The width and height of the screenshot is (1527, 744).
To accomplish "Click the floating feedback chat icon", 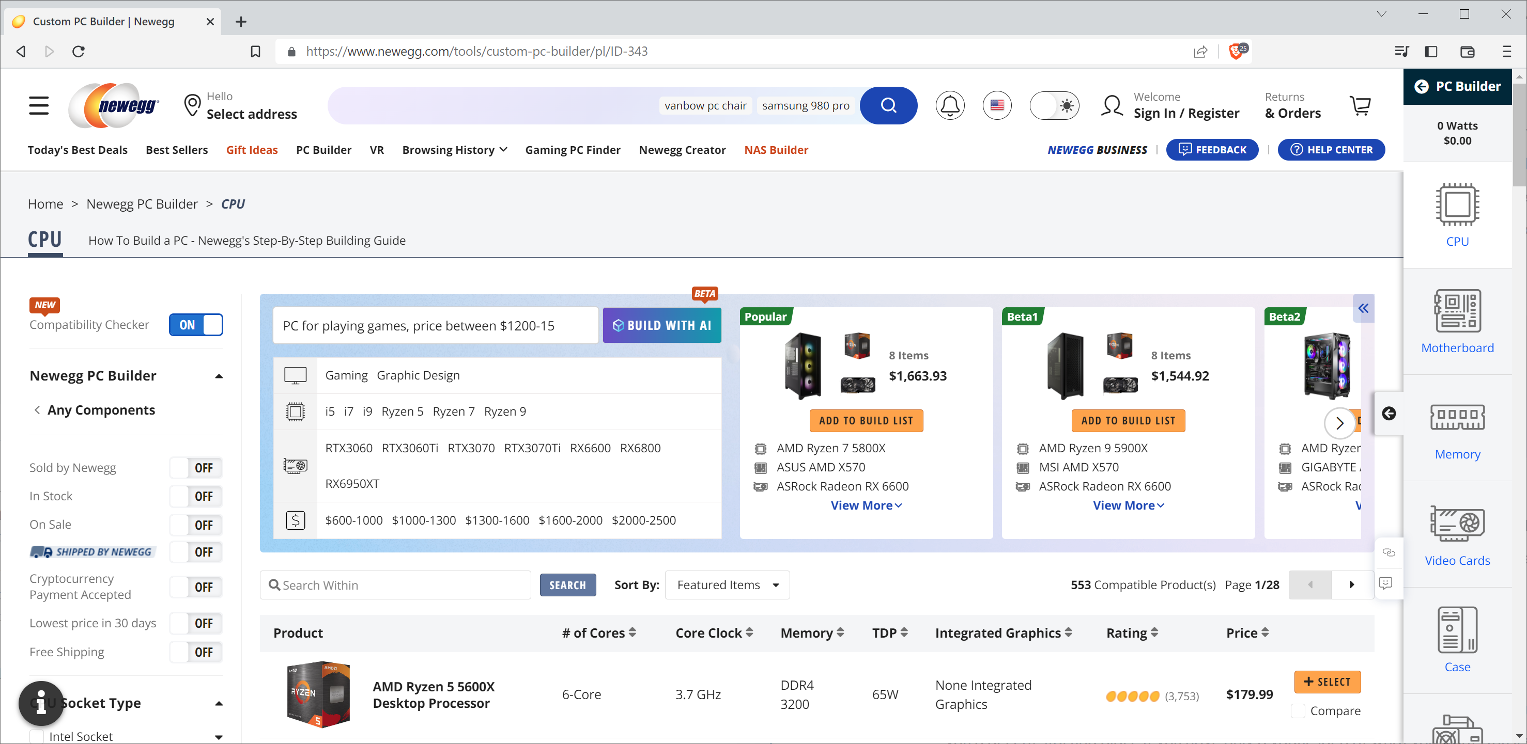I will tap(1386, 583).
